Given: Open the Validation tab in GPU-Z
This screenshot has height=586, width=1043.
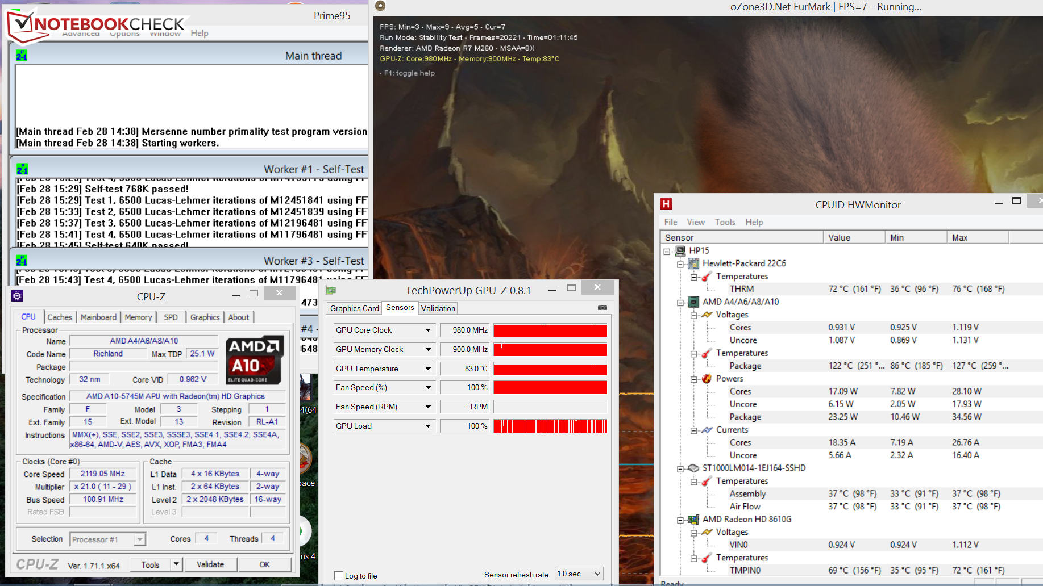Looking at the screenshot, I should coord(438,308).
